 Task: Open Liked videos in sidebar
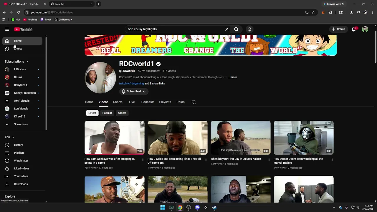coord(22,168)
